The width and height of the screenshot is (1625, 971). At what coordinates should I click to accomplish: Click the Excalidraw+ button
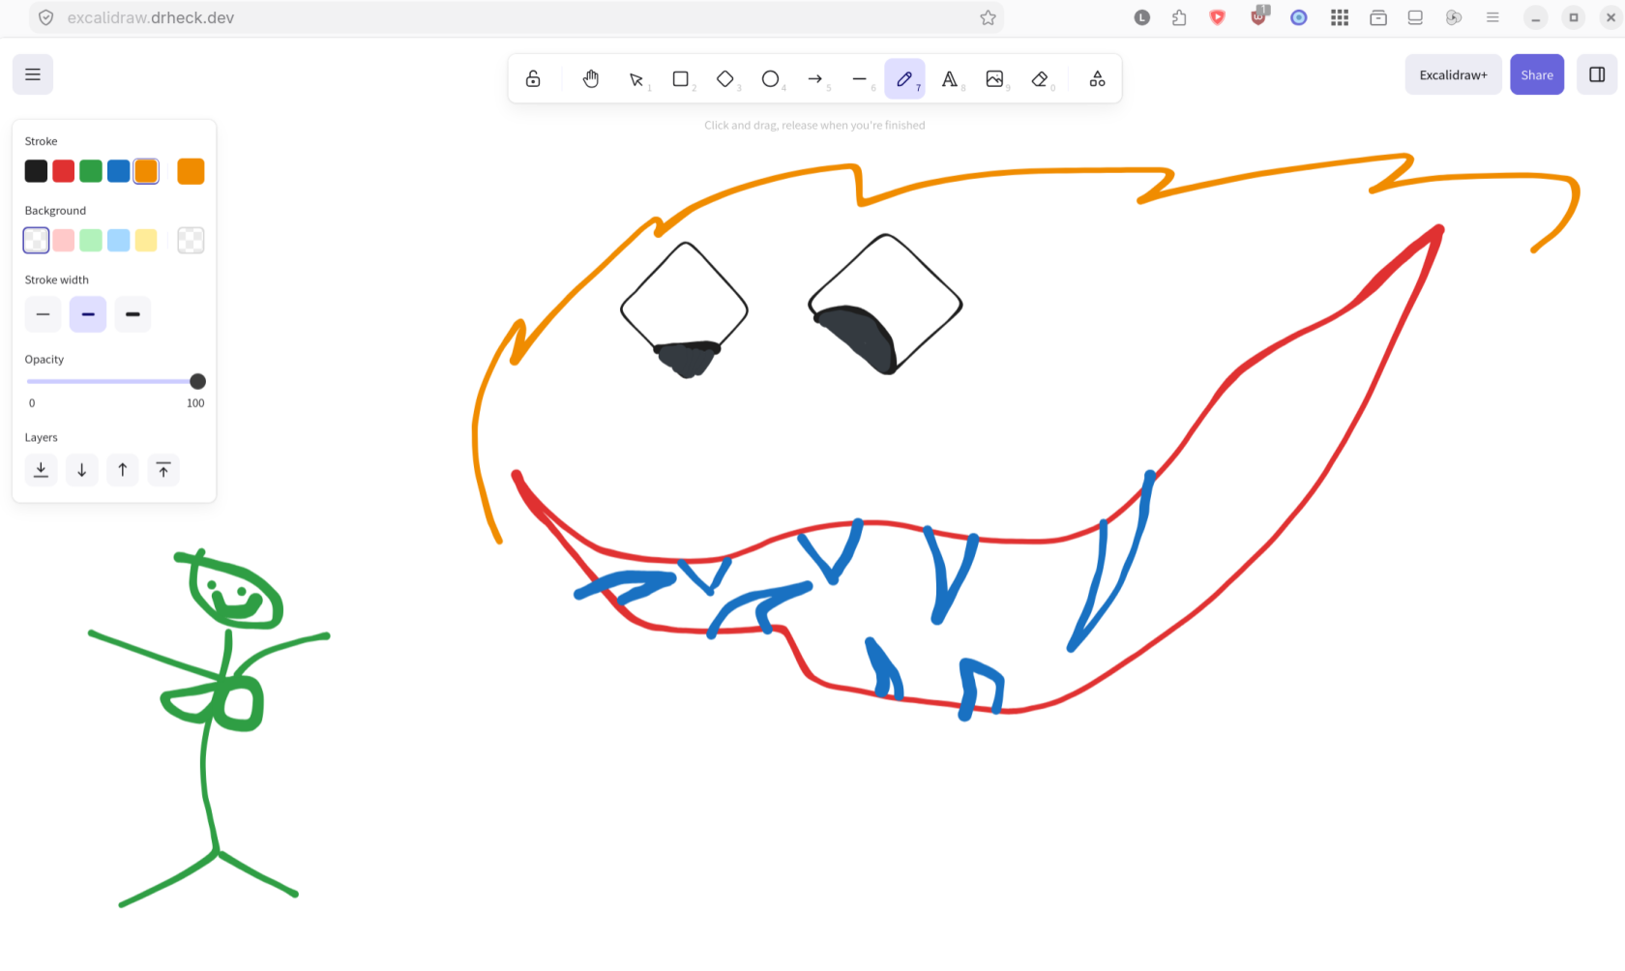(1453, 74)
